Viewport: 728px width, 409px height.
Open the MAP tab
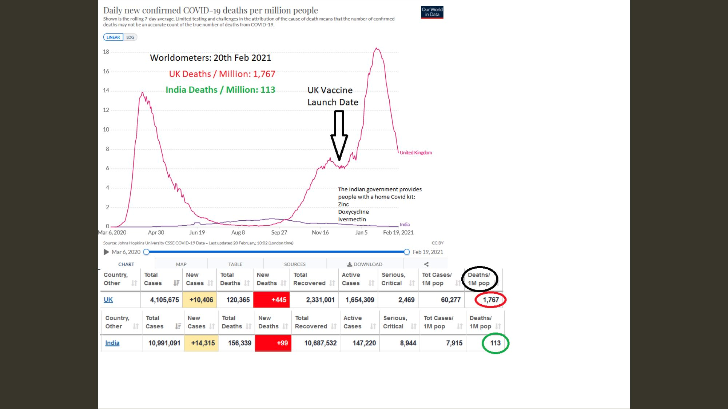[x=181, y=264]
